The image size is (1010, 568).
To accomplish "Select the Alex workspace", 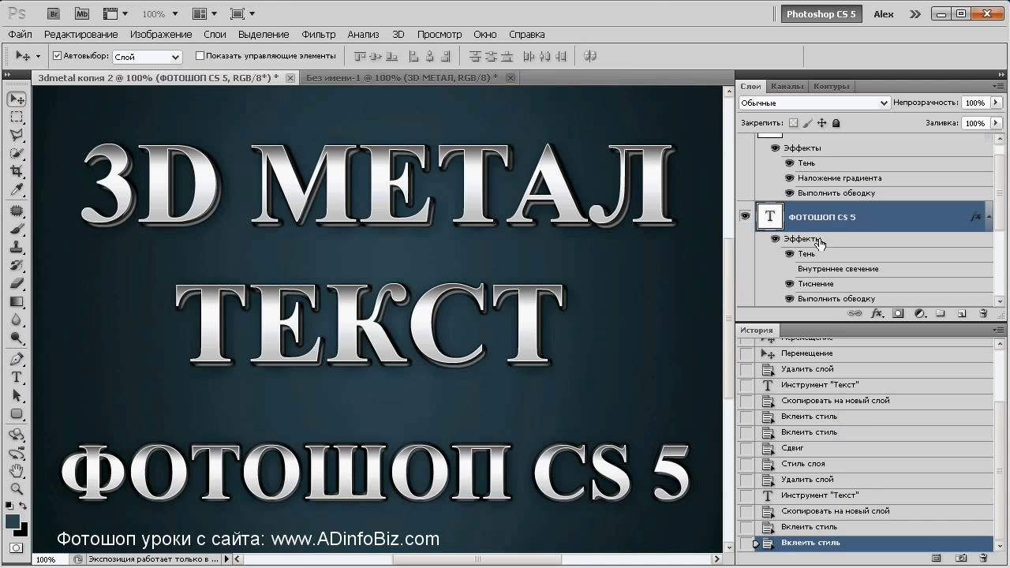I will [x=884, y=14].
